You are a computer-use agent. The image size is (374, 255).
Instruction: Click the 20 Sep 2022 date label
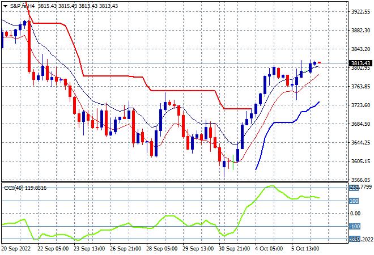16,249
